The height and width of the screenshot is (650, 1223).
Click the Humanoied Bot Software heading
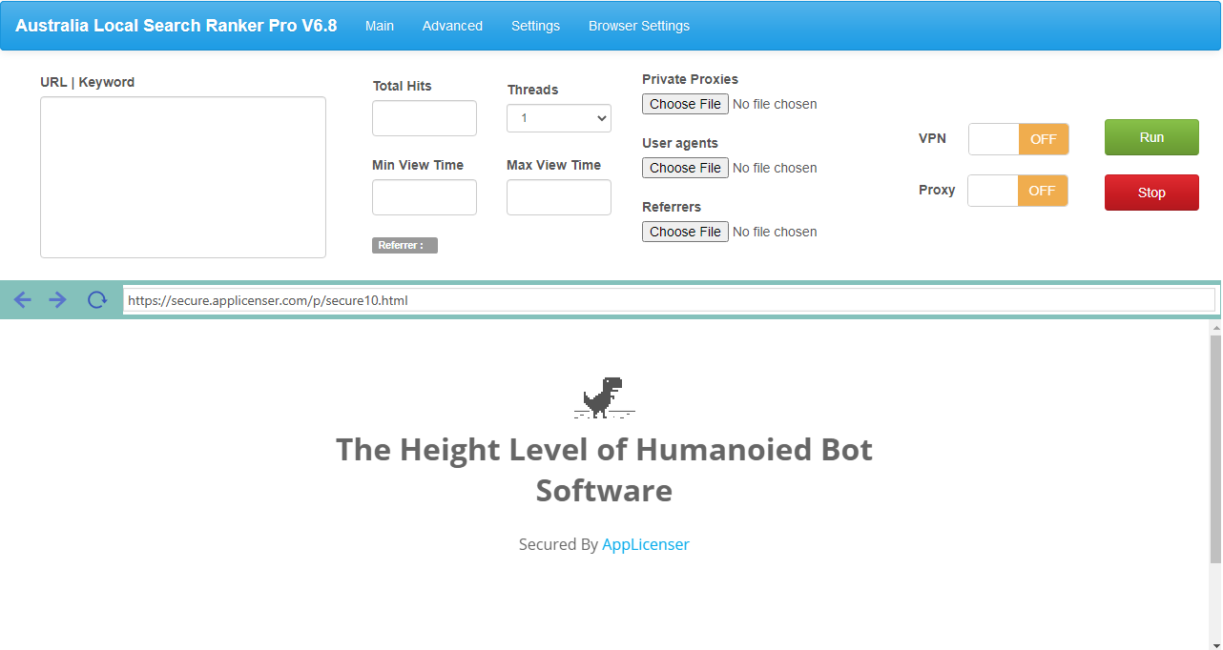coord(605,470)
